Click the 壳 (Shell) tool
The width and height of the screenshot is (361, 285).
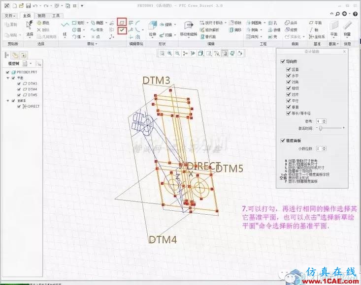click(x=273, y=37)
